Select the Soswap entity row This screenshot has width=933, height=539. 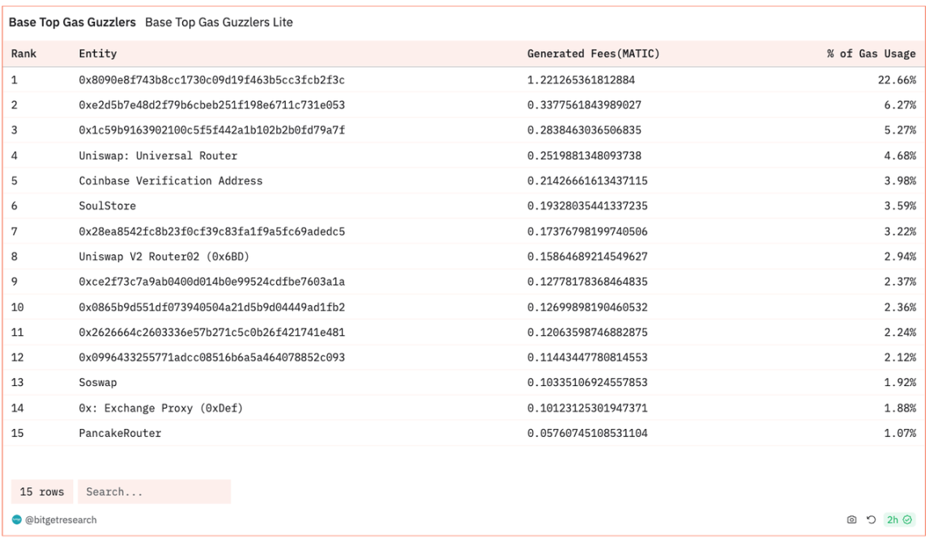pyautogui.click(x=97, y=383)
